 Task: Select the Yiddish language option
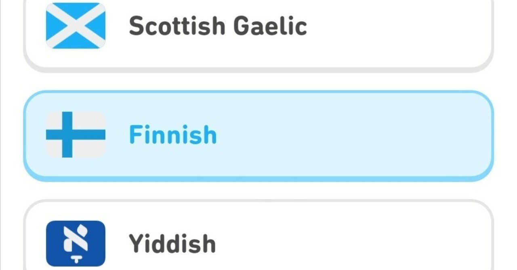(x=258, y=242)
